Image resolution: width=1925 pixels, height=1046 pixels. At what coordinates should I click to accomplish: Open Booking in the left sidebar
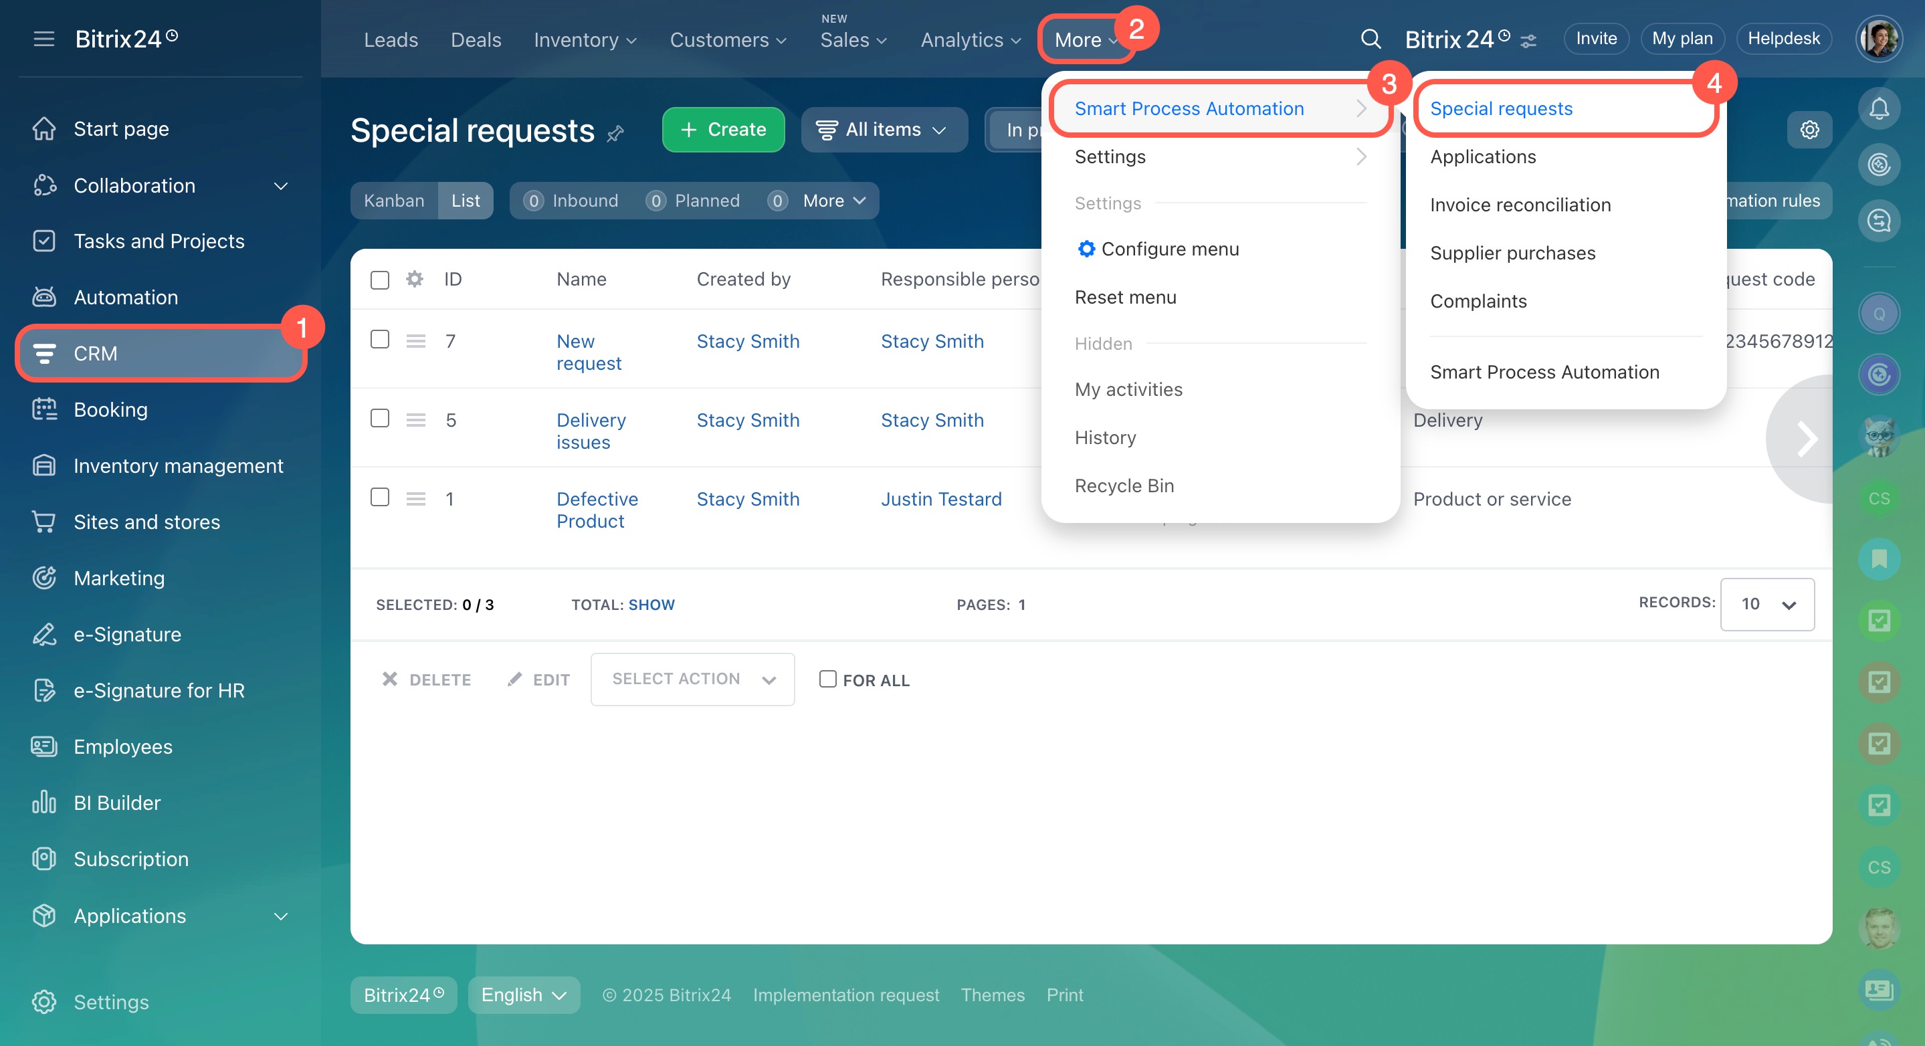coord(110,409)
